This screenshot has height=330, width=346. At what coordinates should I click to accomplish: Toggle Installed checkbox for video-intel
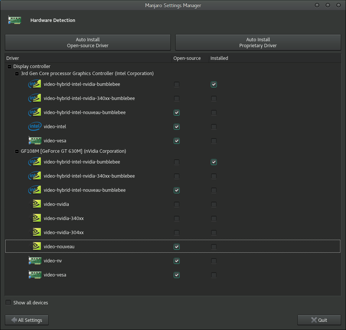pyautogui.click(x=213, y=127)
